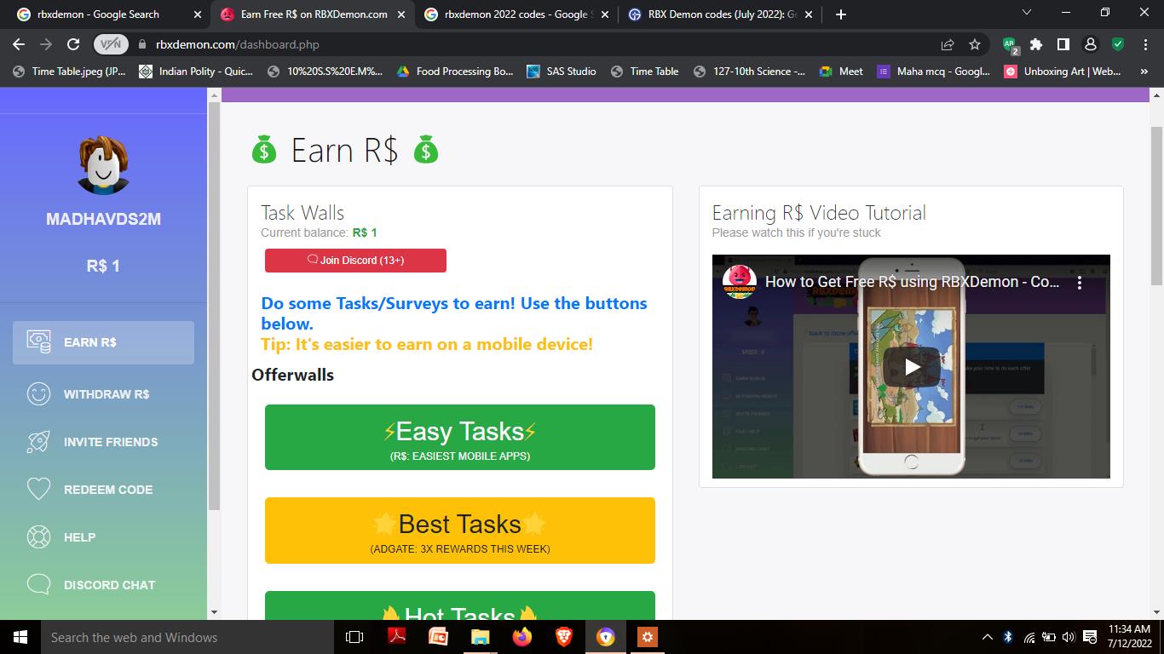
Task: Go back to previous page
Action: click(x=19, y=44)
